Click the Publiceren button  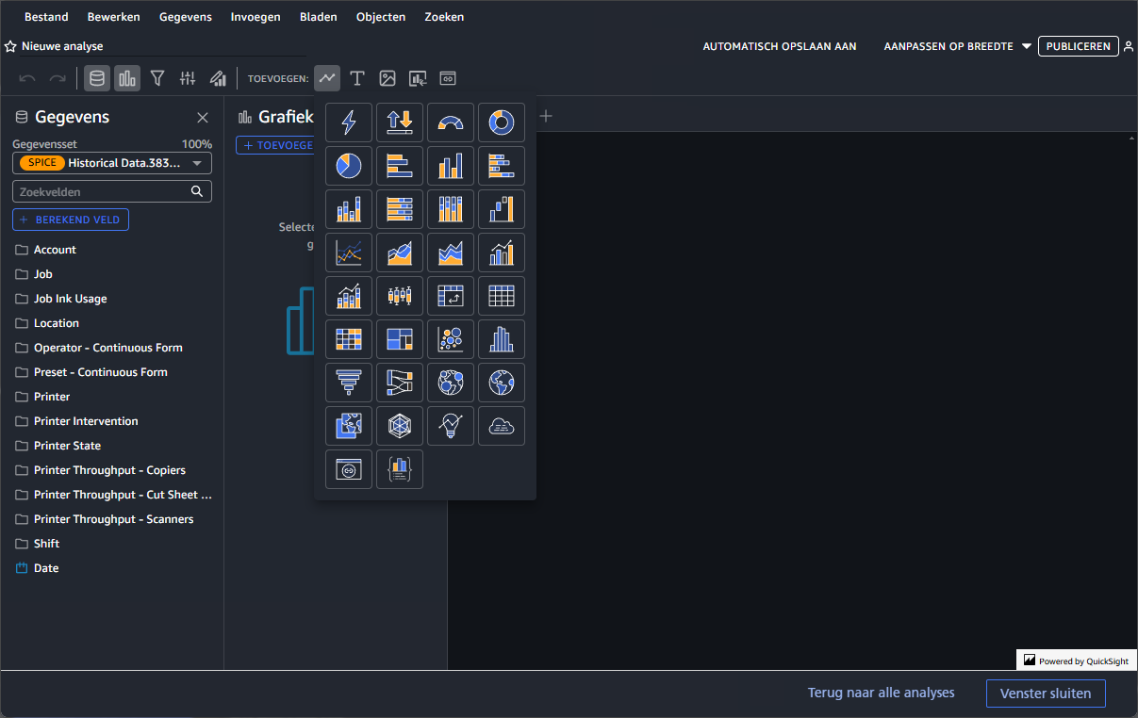(x=1078, y=46)
